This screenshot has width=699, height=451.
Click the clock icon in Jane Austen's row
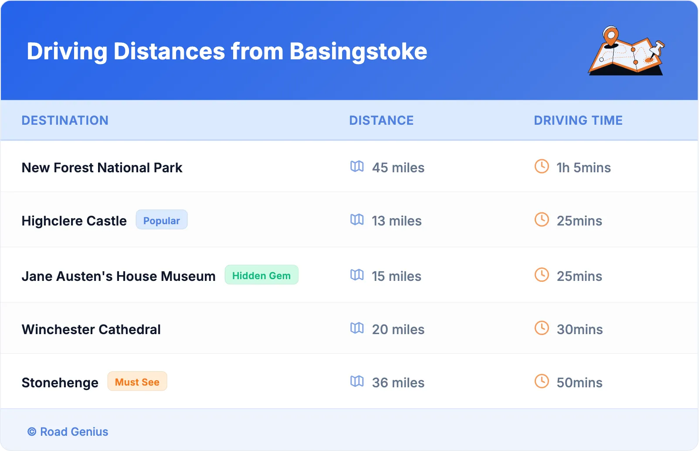[542, 275]
